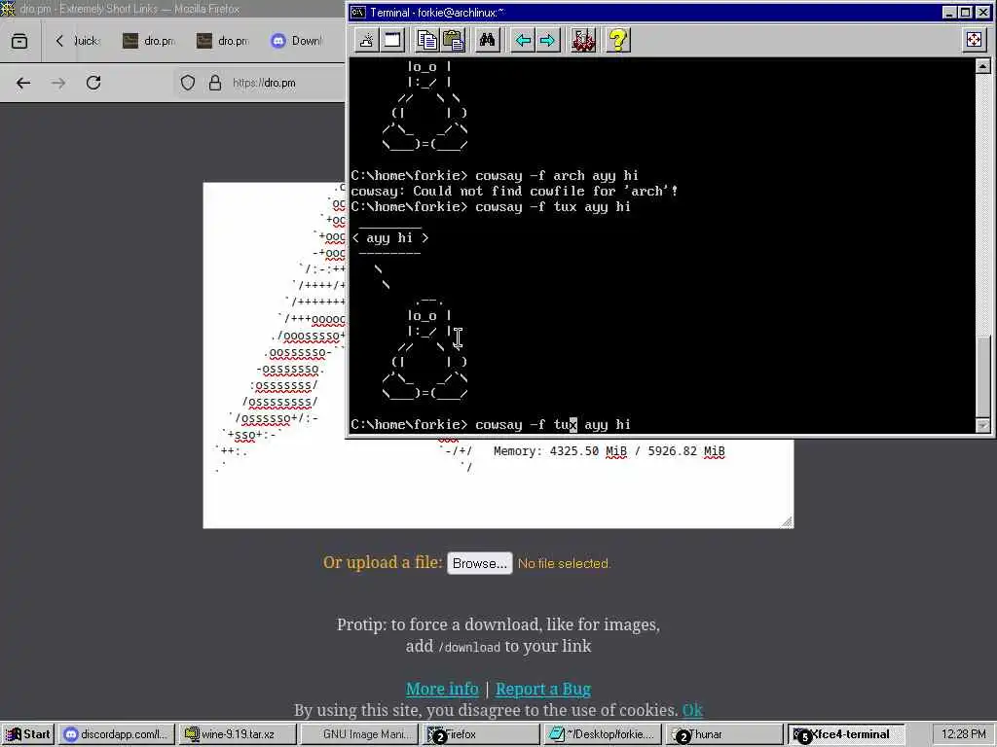Click the terminal window menu icon

point(358,12)
